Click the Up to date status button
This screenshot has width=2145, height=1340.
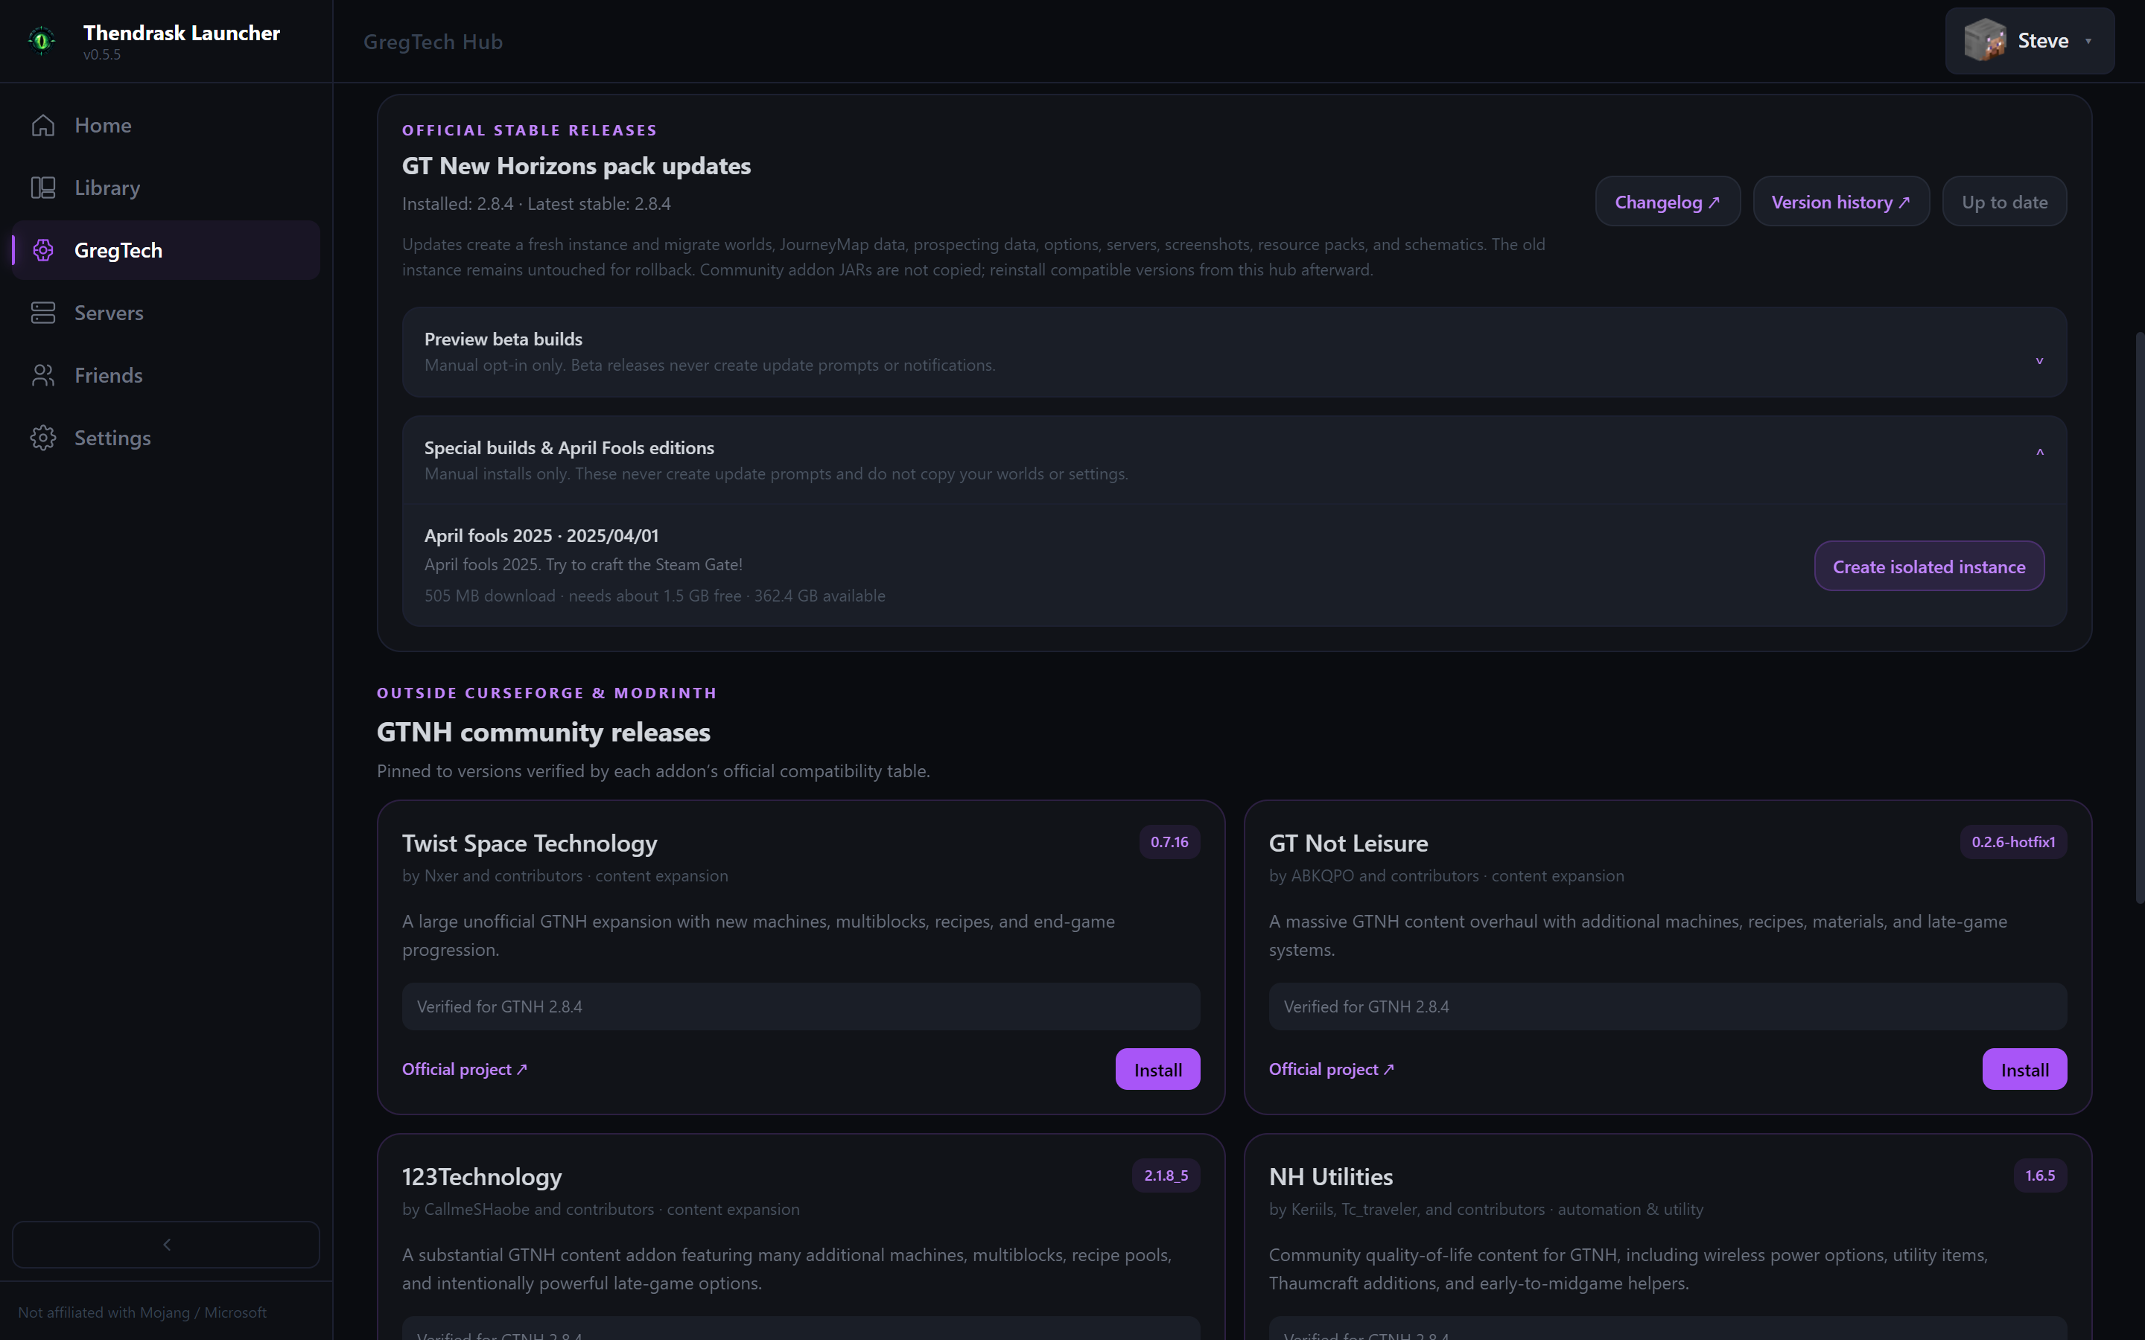coord(2004,202)
